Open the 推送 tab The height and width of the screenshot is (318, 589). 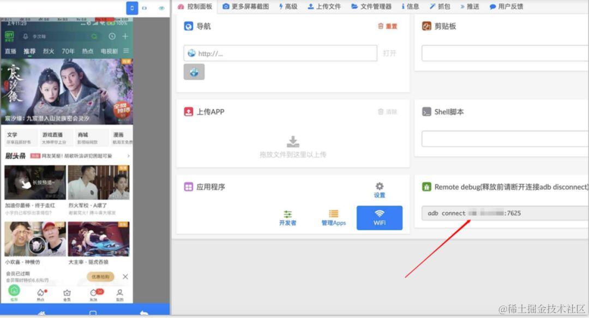pos(470,7)
